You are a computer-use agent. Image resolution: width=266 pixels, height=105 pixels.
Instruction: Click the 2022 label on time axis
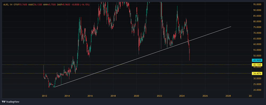pyautogui.click(x=159, y=96)
